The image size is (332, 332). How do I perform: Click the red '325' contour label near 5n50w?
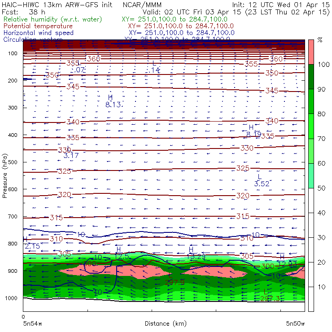point(243,168)
